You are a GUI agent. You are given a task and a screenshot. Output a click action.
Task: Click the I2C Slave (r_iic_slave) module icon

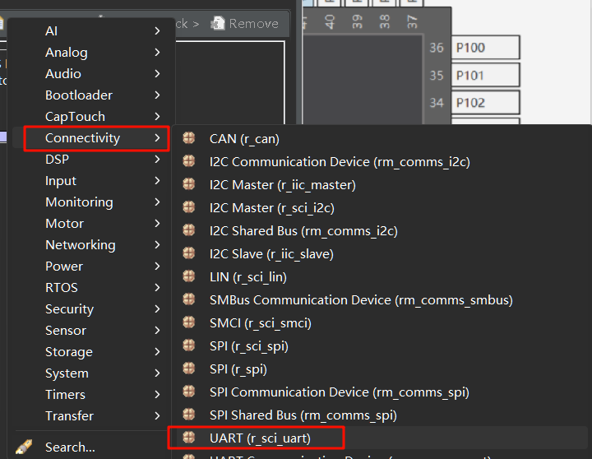click(189, 253)
